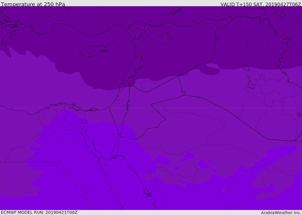Click the Dead Sea outline on the map
The width and height of the screenshot is (302, 215).
(128, 105)
